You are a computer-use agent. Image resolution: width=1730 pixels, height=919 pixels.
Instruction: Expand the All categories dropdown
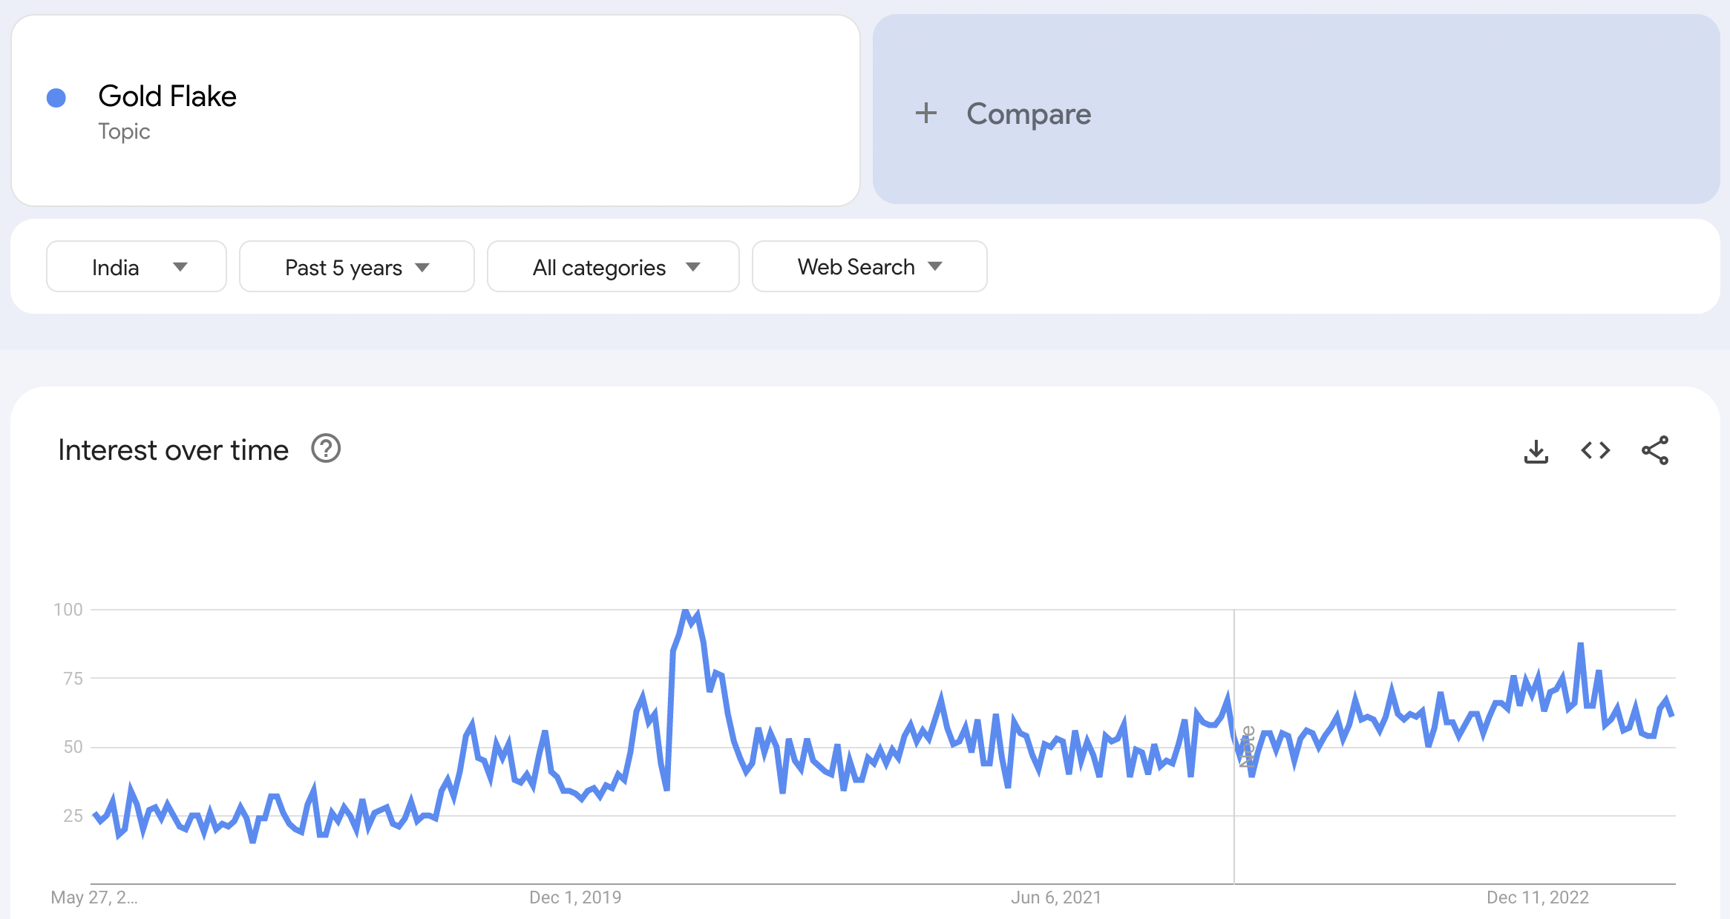coord(613,266)
